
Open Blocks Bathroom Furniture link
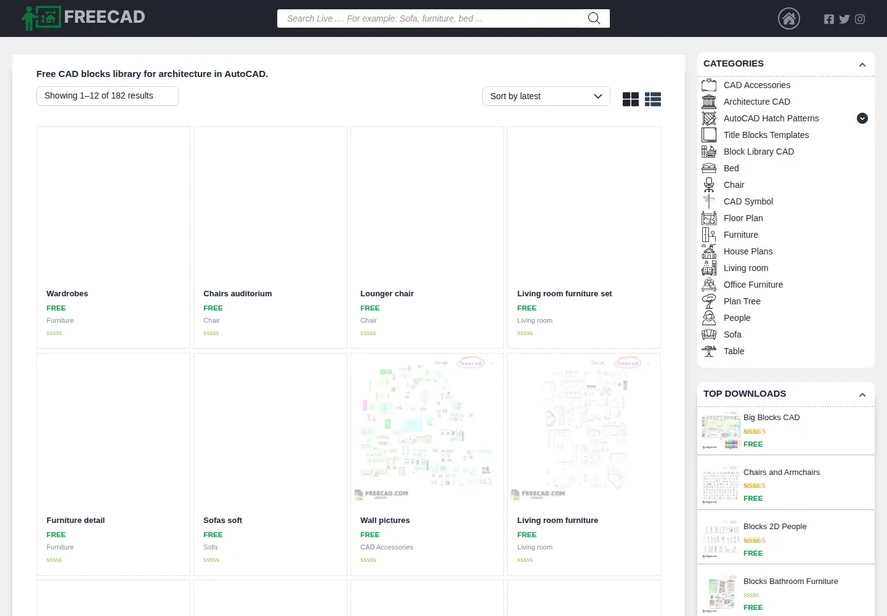[791, 582]
